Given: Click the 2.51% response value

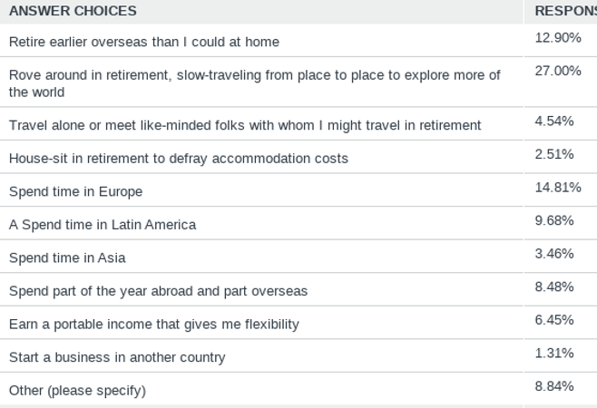Looking at the screenshot, I should [554, 154].
